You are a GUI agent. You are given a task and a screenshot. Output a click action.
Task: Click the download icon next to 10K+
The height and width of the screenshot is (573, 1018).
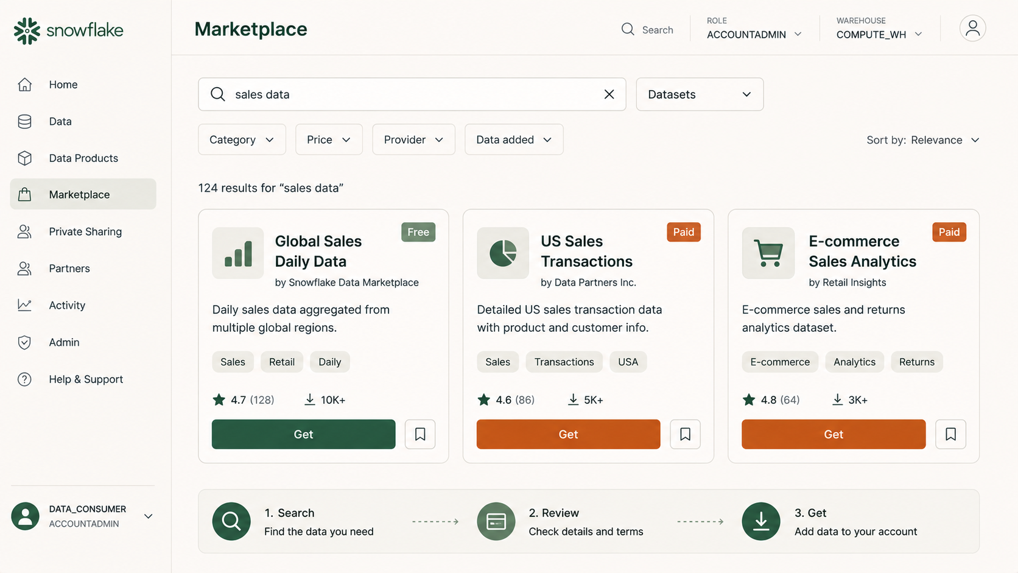(x=310, y=399)
